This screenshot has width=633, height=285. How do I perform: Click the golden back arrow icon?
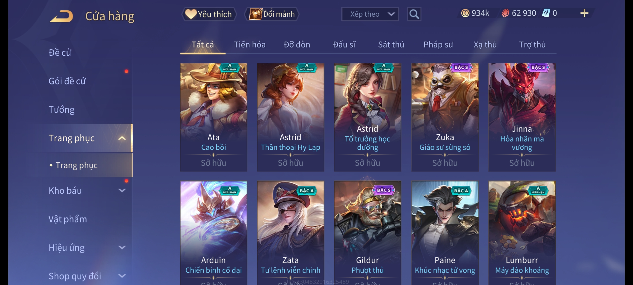click(61, 16)
